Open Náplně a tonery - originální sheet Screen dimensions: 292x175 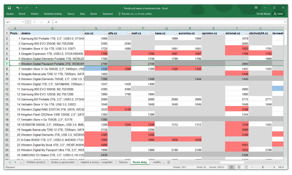(x=96, y=162)
